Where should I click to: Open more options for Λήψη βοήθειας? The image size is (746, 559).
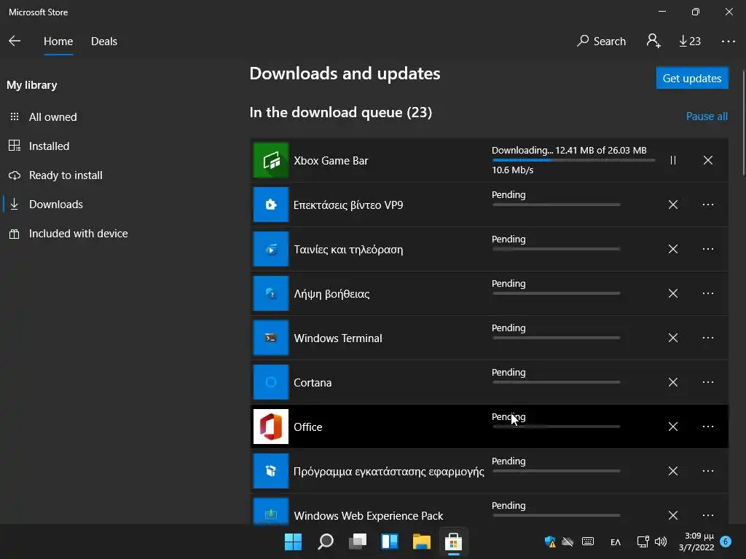[x=708, y=293]
